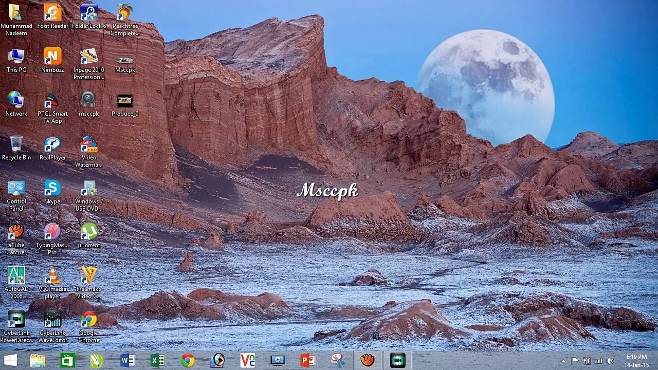Image resolution: width=658 pixels, height=370 pixels.
Task: Select the aTube Catcher desktop shortcut
Action: (16, 239)
